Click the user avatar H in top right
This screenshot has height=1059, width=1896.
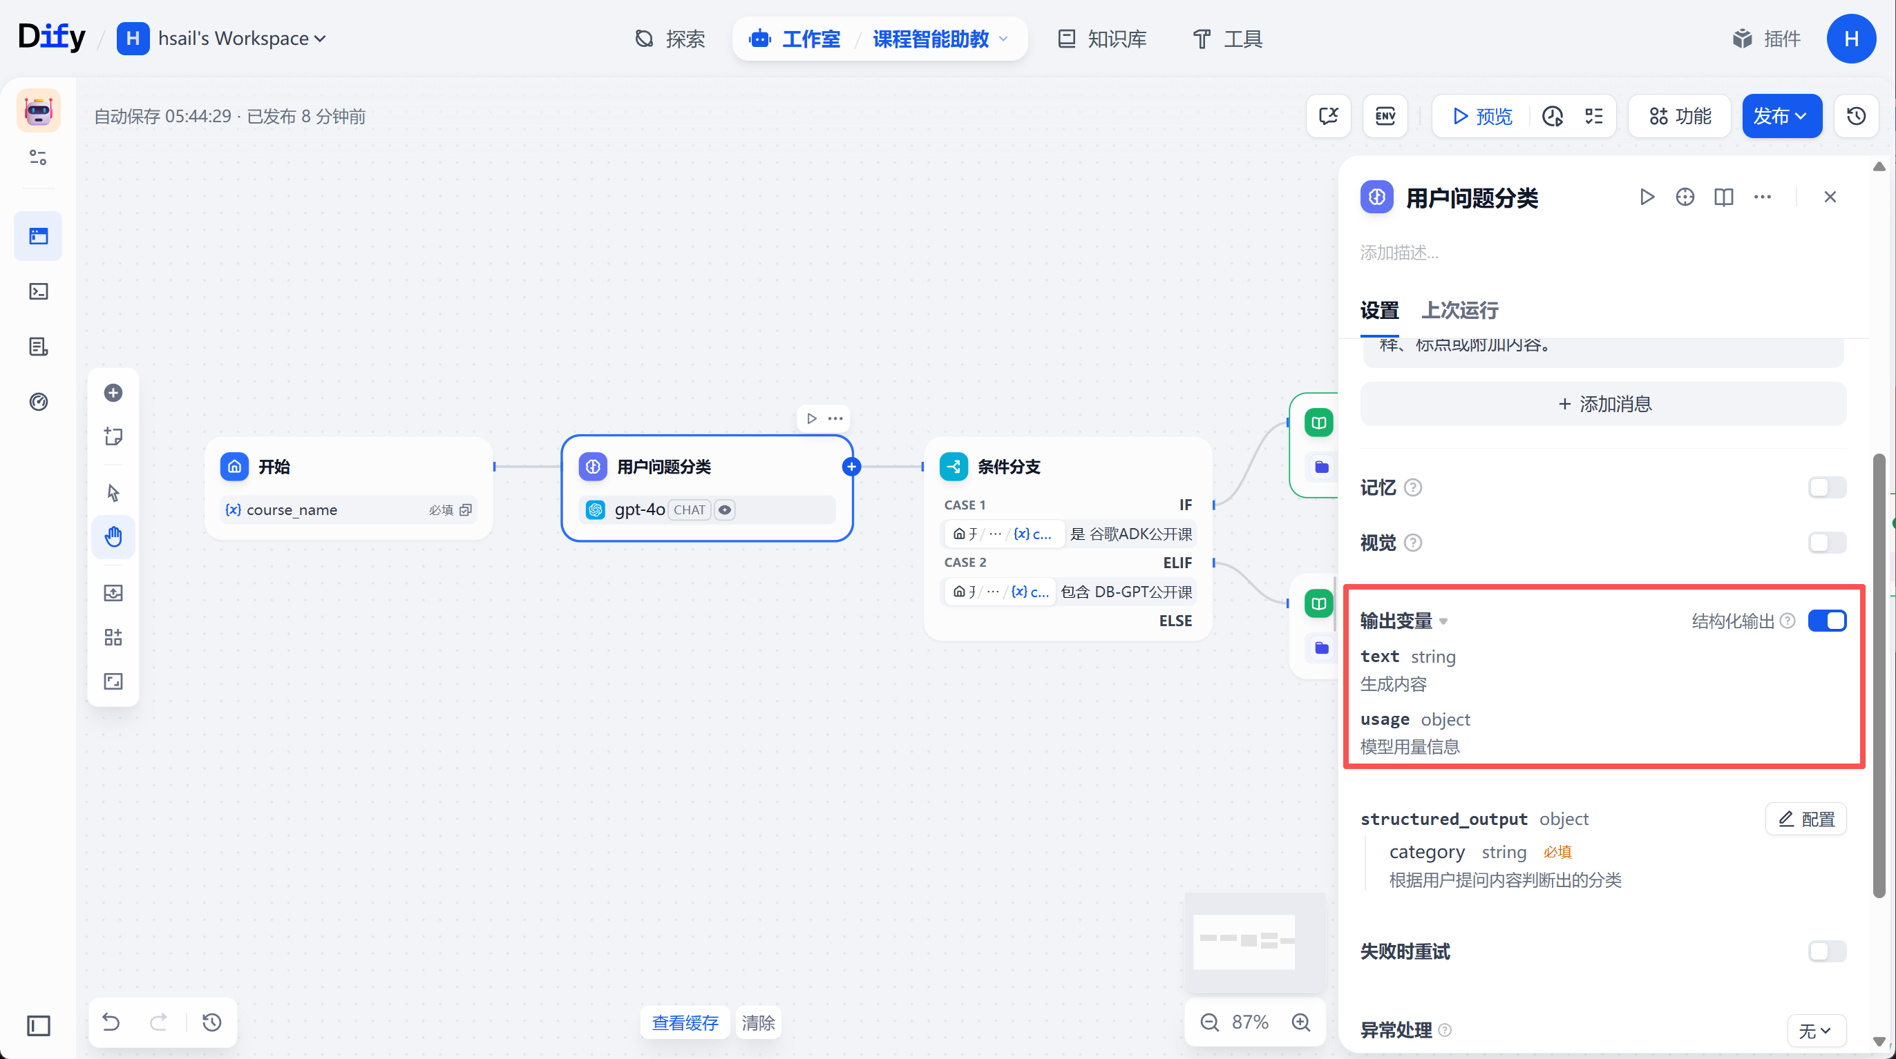(x=1850, y=38)
